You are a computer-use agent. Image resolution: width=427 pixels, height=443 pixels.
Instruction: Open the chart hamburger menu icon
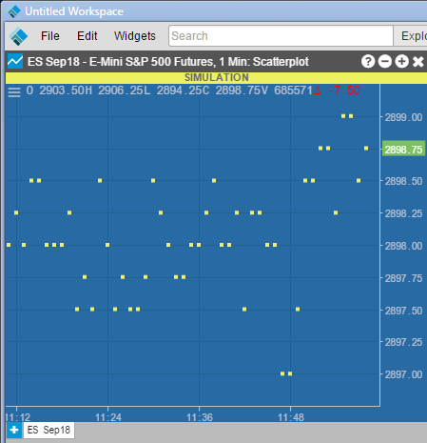coord(14,92)
